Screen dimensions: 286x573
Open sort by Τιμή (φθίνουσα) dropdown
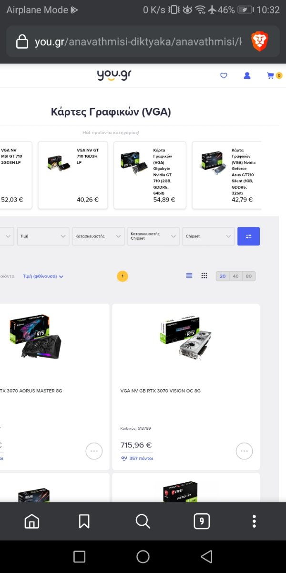click(x=43, y=276)
